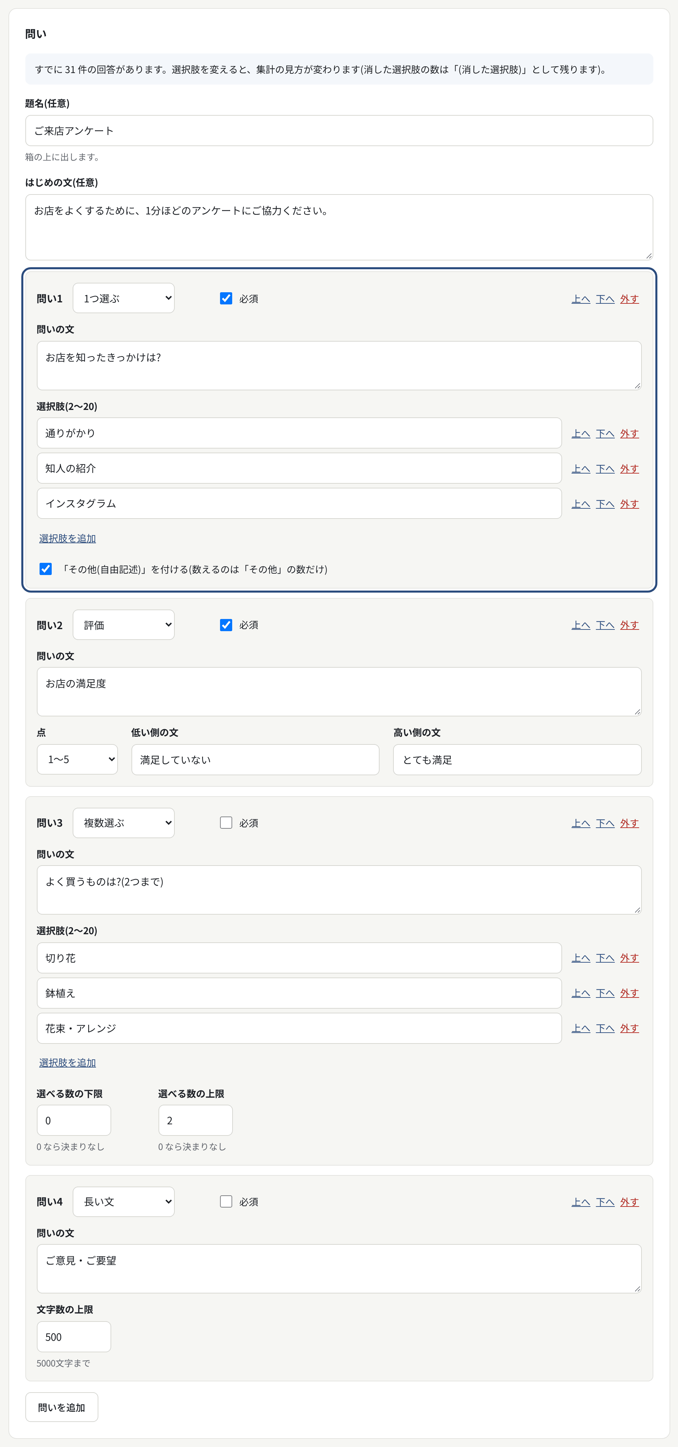Remove 問い4 using 外す link

click(x=629, y=1201)
